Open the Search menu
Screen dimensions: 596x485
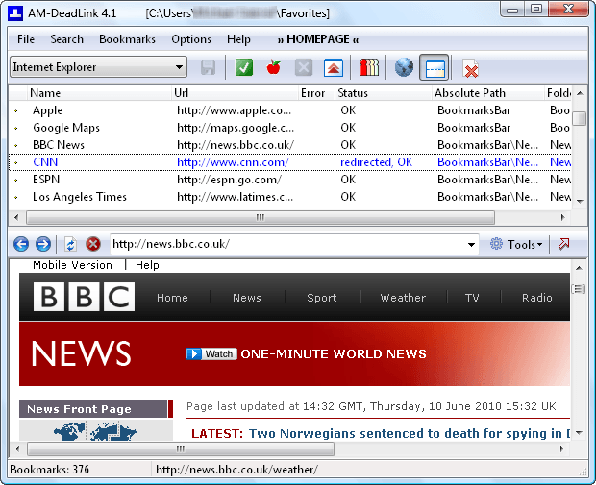(x=67, y=39)
